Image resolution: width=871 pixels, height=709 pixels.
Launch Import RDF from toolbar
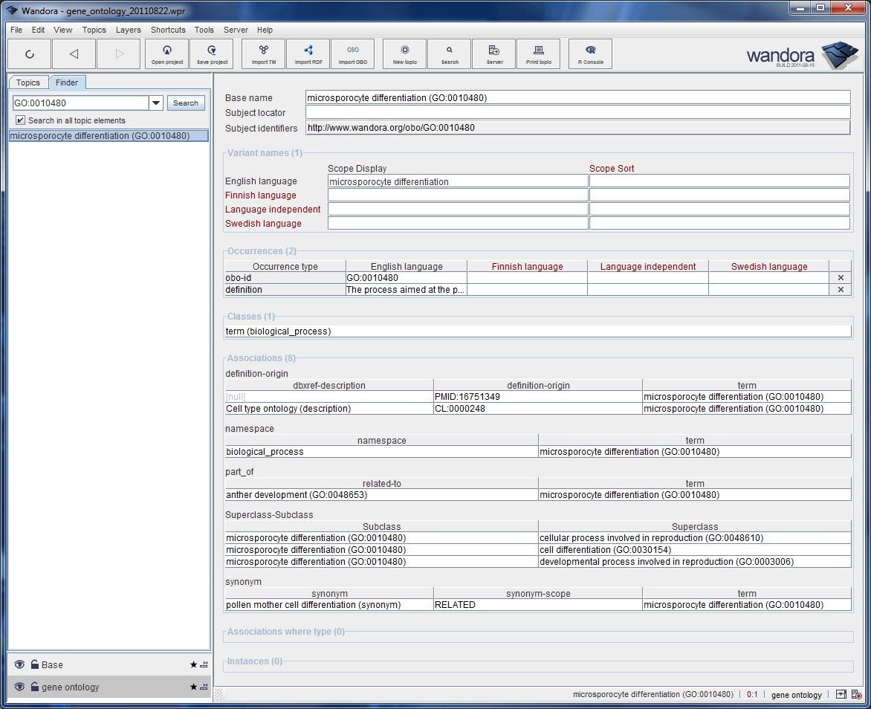click(x=308, y=54)
